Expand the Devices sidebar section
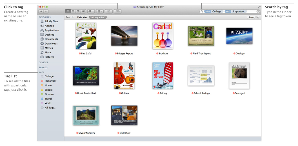The height and width of the screenshot is (146, 298). pos(43,62)
